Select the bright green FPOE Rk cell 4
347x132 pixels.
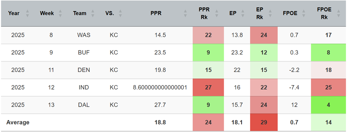click(328, 105)
